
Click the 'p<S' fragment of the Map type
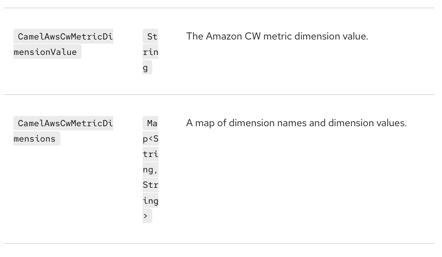click(x=151, y=139)
